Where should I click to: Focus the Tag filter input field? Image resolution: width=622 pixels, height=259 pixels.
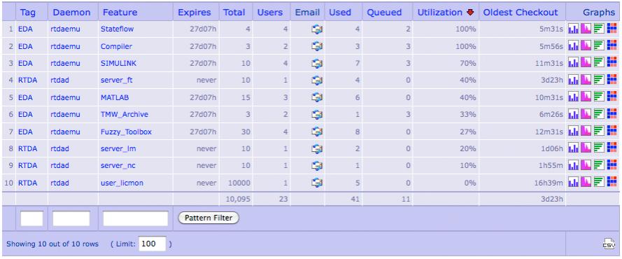pos(31,218)
